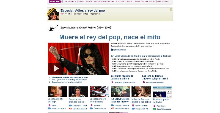Click the play overlay on Repasa sus grandes éxitos thumbnail
This screenshot has height=113, width=220.
[x=72, y=94]
